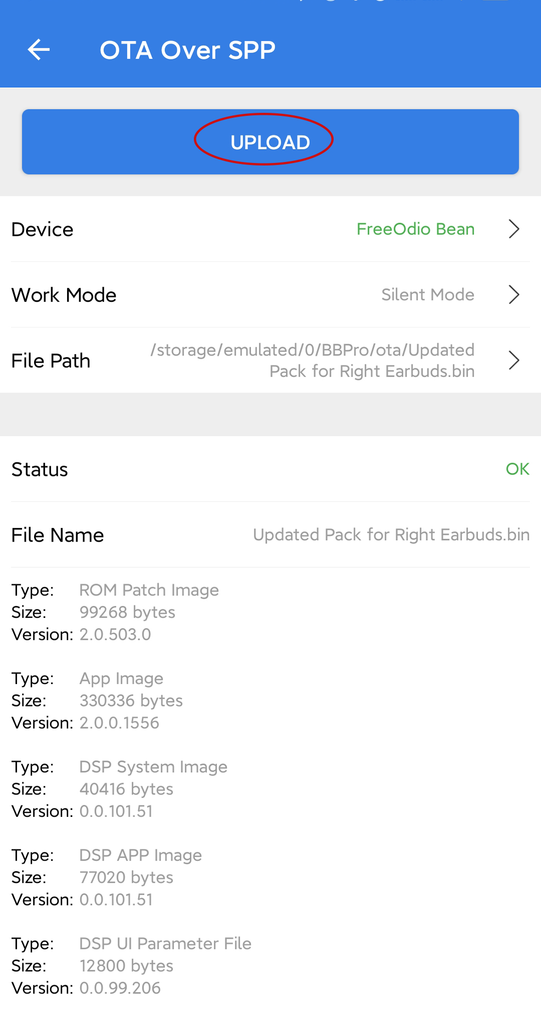Tap the back arrow icon
The image size is (541, 1014).
pyautogui.click(x=39, y=50)
